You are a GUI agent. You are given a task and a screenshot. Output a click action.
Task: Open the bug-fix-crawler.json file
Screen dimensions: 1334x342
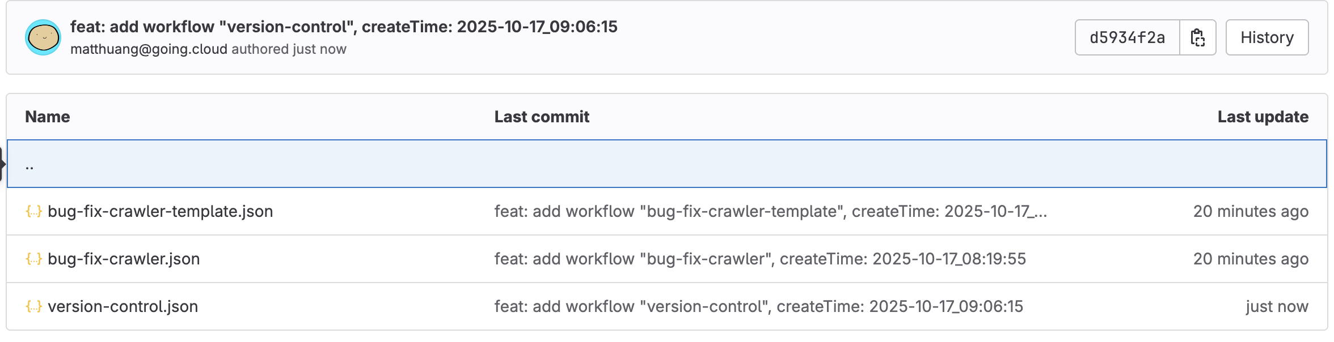[x=124, y=259]
